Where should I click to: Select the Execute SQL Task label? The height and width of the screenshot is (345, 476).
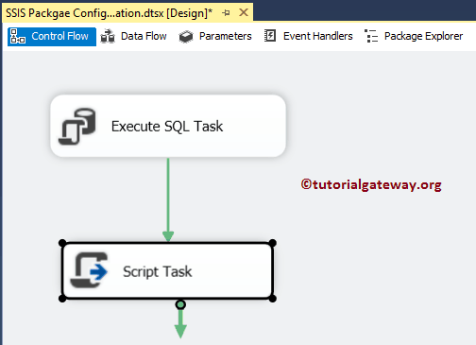167,127
